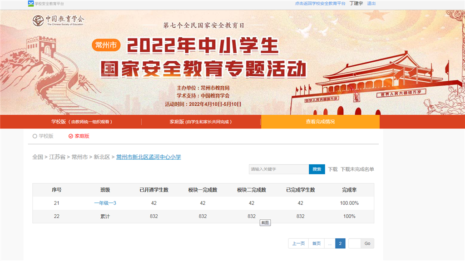Screen dimensions: 465x261
Task: Return to the school safety education platform link
Action: (x=320, y=4)
